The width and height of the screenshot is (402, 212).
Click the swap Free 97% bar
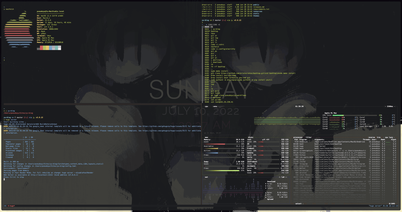click(x=222, y=171)
